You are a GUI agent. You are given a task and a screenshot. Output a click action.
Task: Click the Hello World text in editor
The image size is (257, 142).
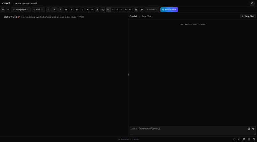[x=11, y=17]
